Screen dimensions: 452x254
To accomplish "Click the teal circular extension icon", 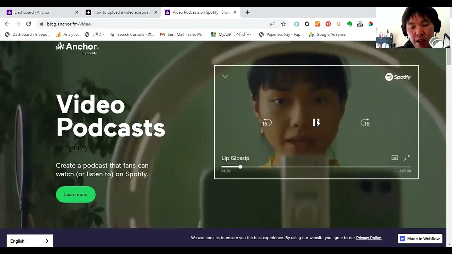I will [297, 24].
